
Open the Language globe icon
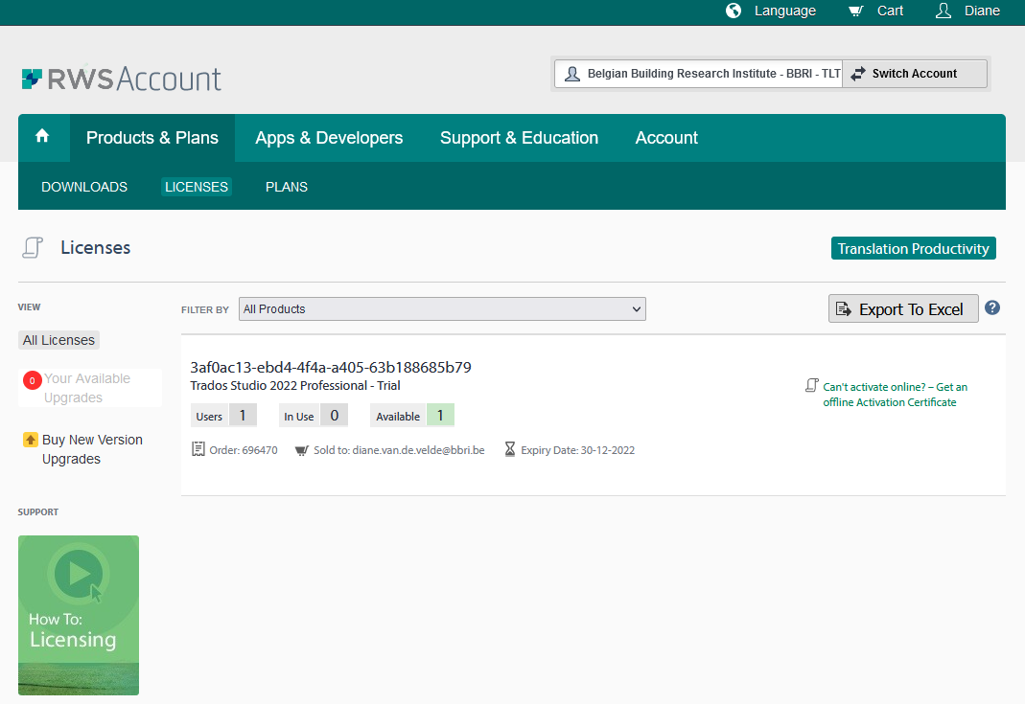click(733, 11)
